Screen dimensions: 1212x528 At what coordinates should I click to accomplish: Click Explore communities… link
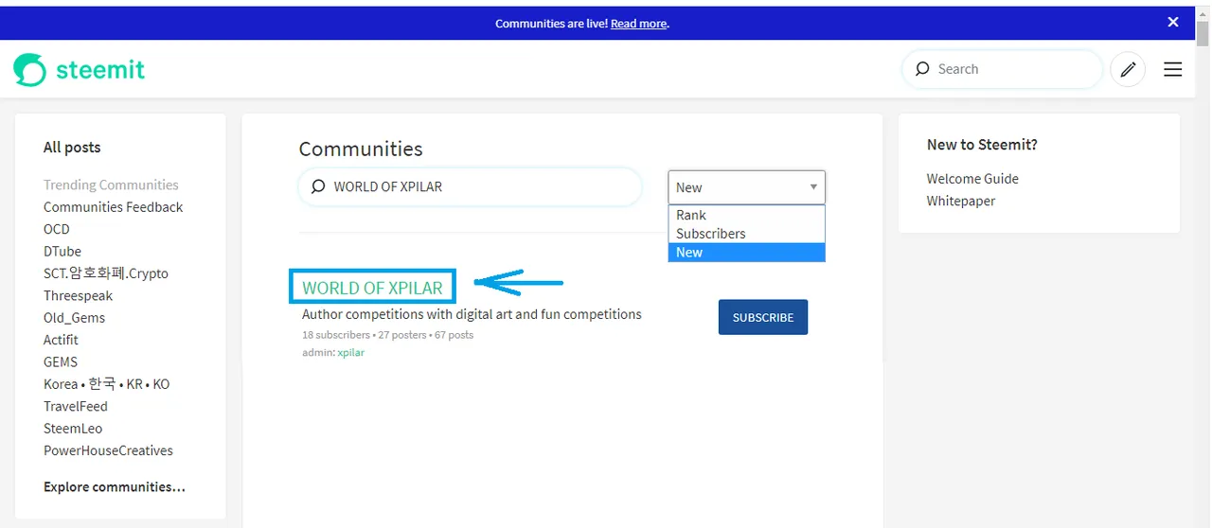click(x=115, y=487)
